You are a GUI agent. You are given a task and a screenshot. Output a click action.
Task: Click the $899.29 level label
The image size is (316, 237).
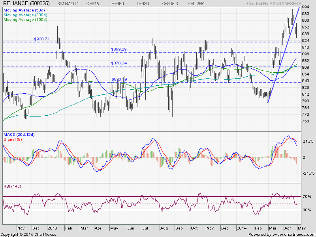[x=119, y=49]
